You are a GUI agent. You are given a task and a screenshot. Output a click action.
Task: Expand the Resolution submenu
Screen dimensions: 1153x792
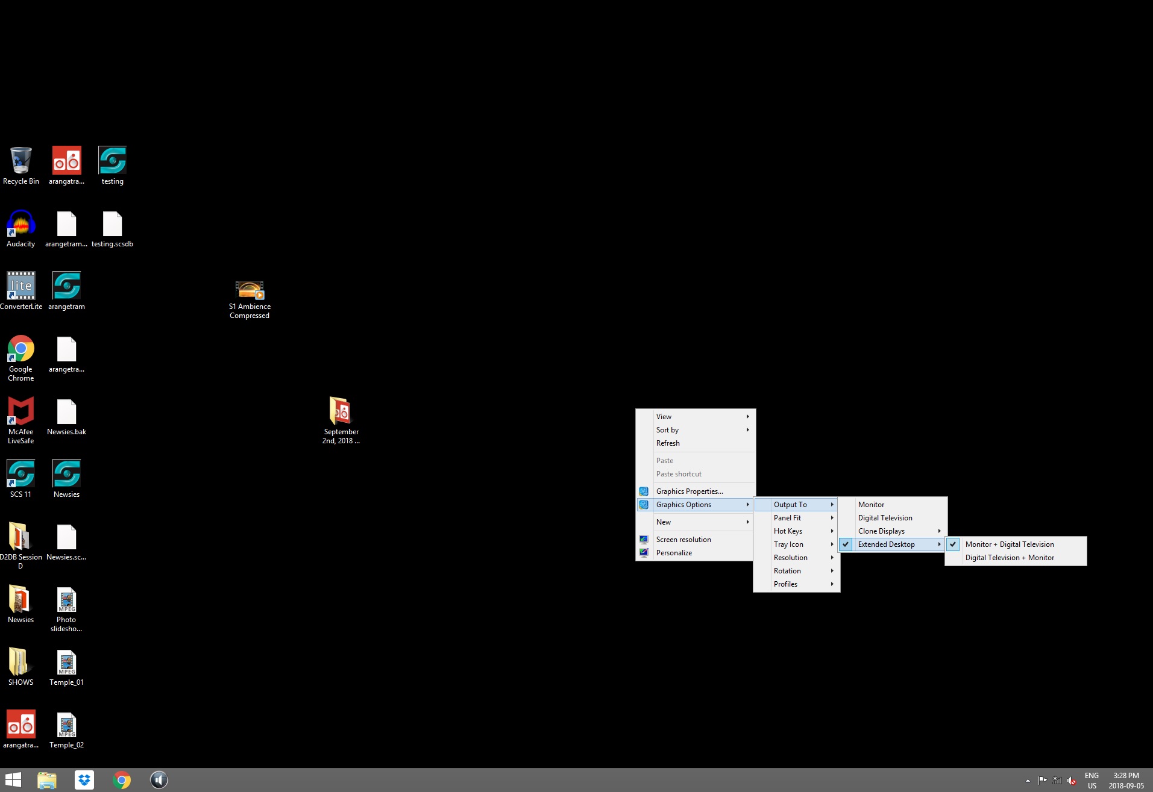point(790,558)
